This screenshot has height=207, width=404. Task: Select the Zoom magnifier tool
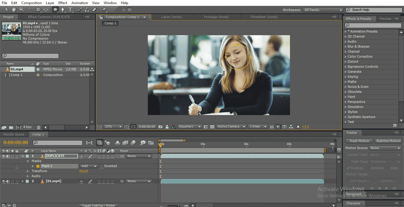point(21,10)
